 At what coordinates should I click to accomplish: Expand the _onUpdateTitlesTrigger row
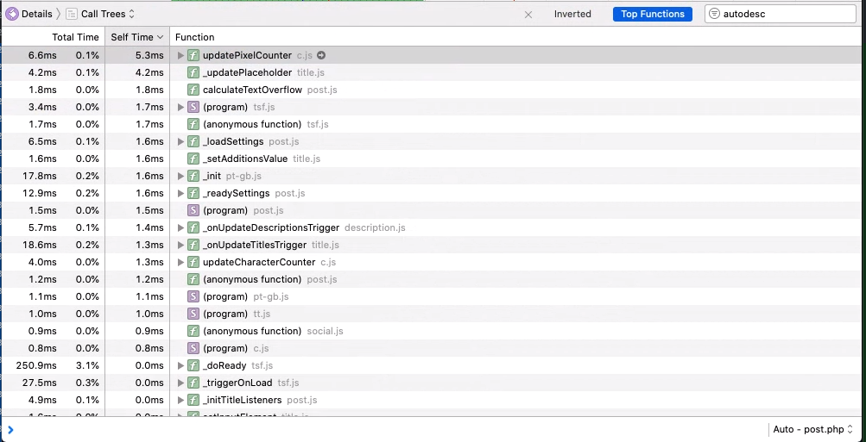pos(180,245)
